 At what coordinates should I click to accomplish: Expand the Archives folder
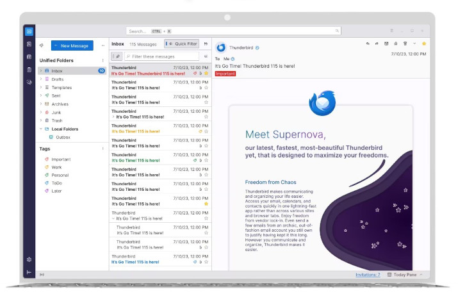[41, 104]
